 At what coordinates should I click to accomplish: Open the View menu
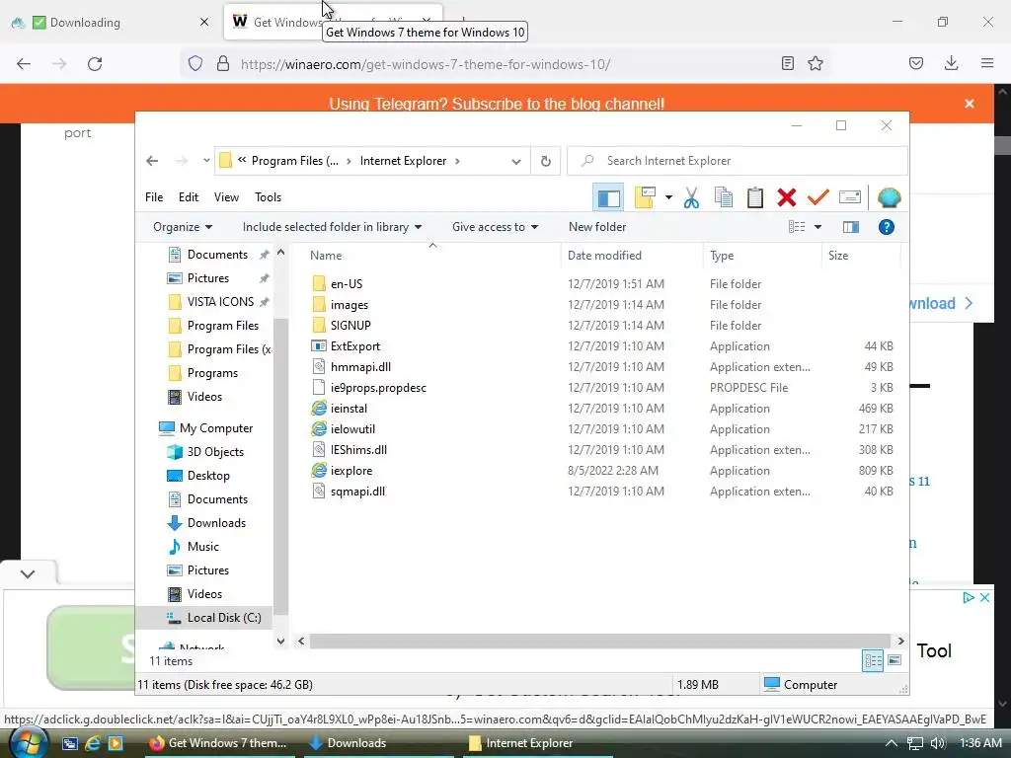coord(226,197)
